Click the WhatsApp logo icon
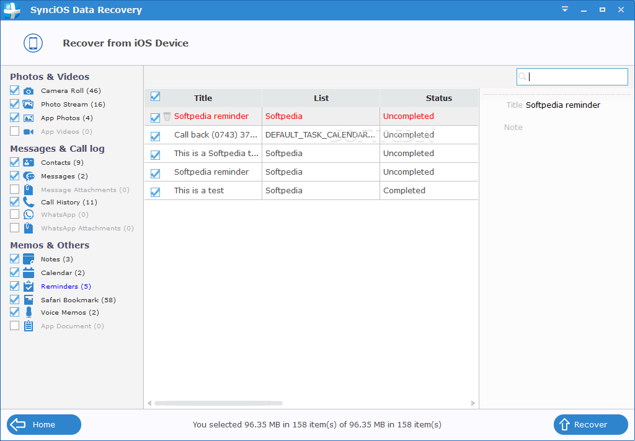The width and height of the screenshot is (635, 441). 29,214
